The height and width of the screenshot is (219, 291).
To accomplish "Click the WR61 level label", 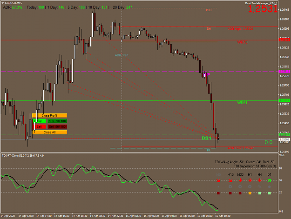I will (x=242, y=103).
